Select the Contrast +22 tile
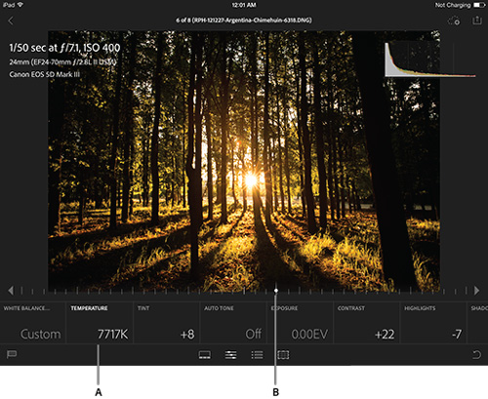 (x=366, y=322)
